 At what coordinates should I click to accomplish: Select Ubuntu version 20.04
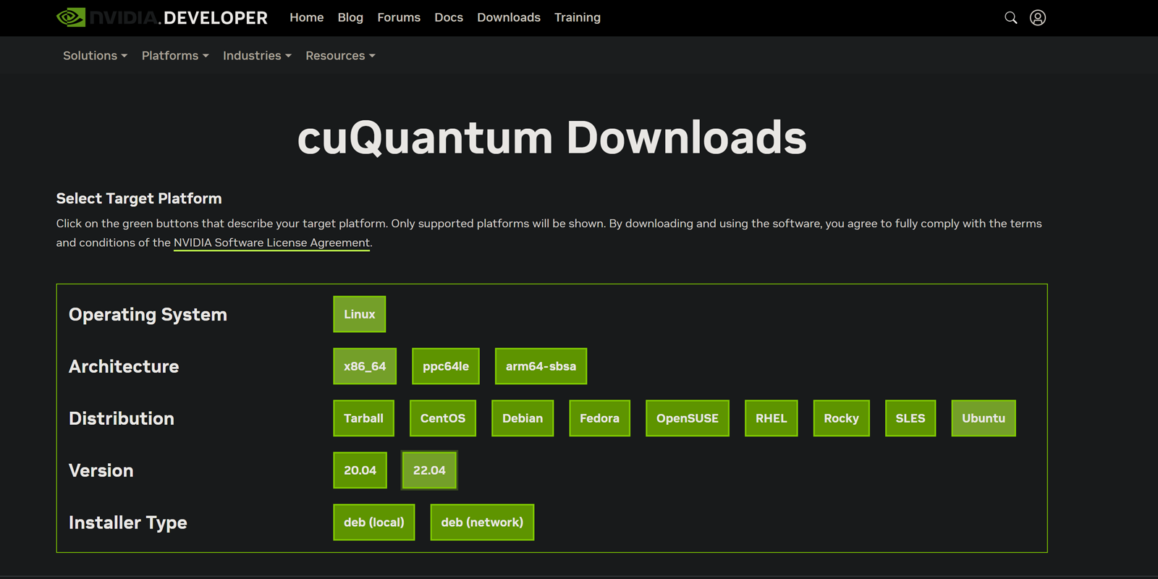click(360, 470)
